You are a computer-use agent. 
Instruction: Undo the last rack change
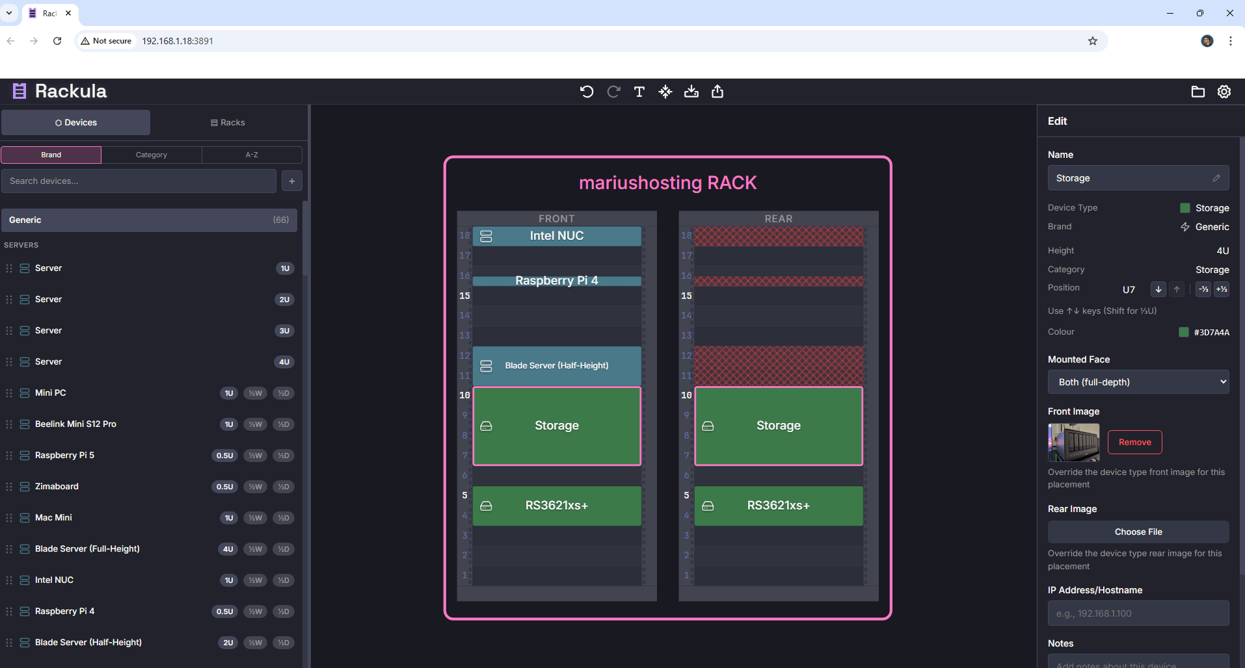point(586,92)
